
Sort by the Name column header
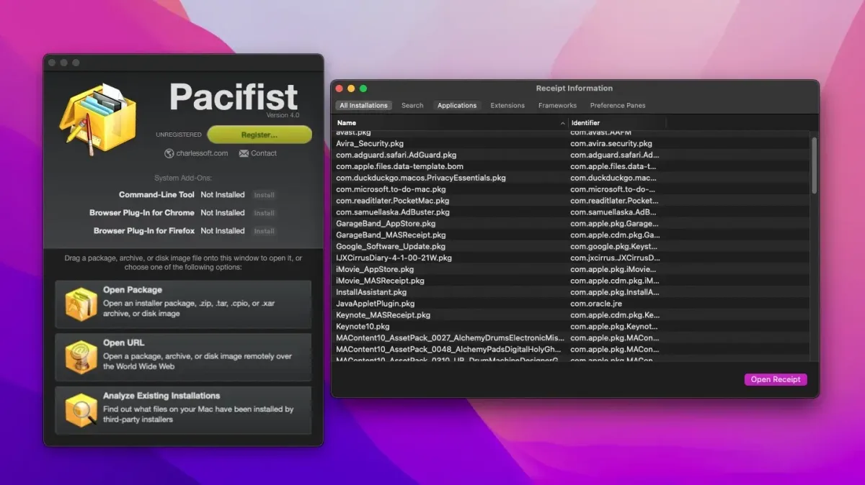tap(451, 123)
